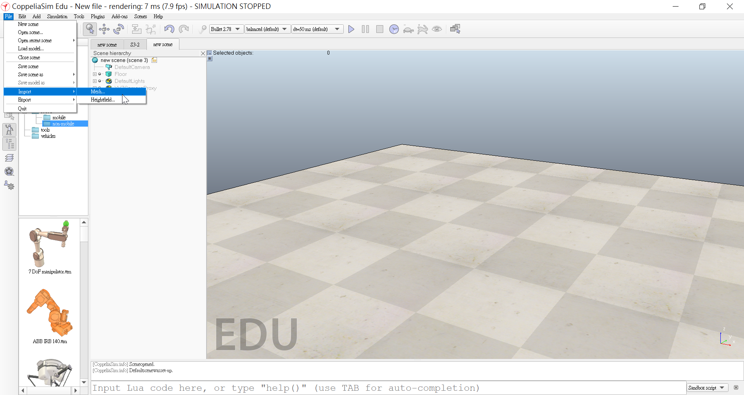Open the Help menu
The image size is (744, 395).
point(158,16)
